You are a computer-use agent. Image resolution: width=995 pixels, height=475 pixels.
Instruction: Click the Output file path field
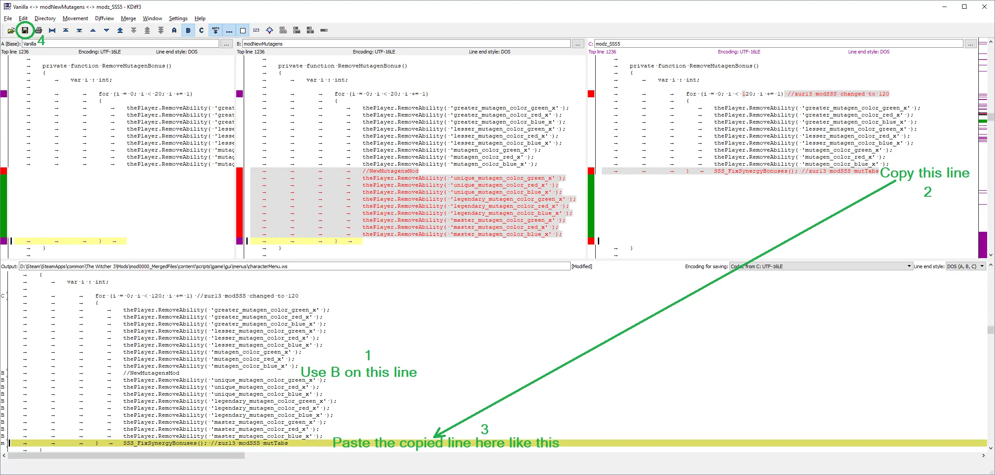(295, 266)
